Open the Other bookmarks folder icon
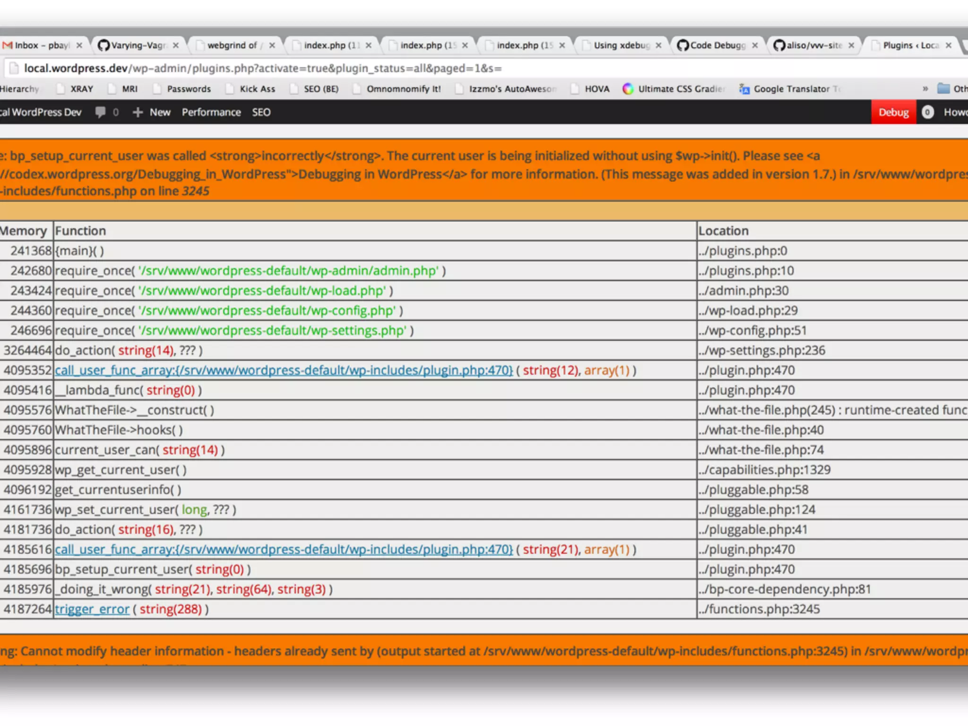Image resolution: width=968 pixels, height=726 pixels. click(943, 88)
